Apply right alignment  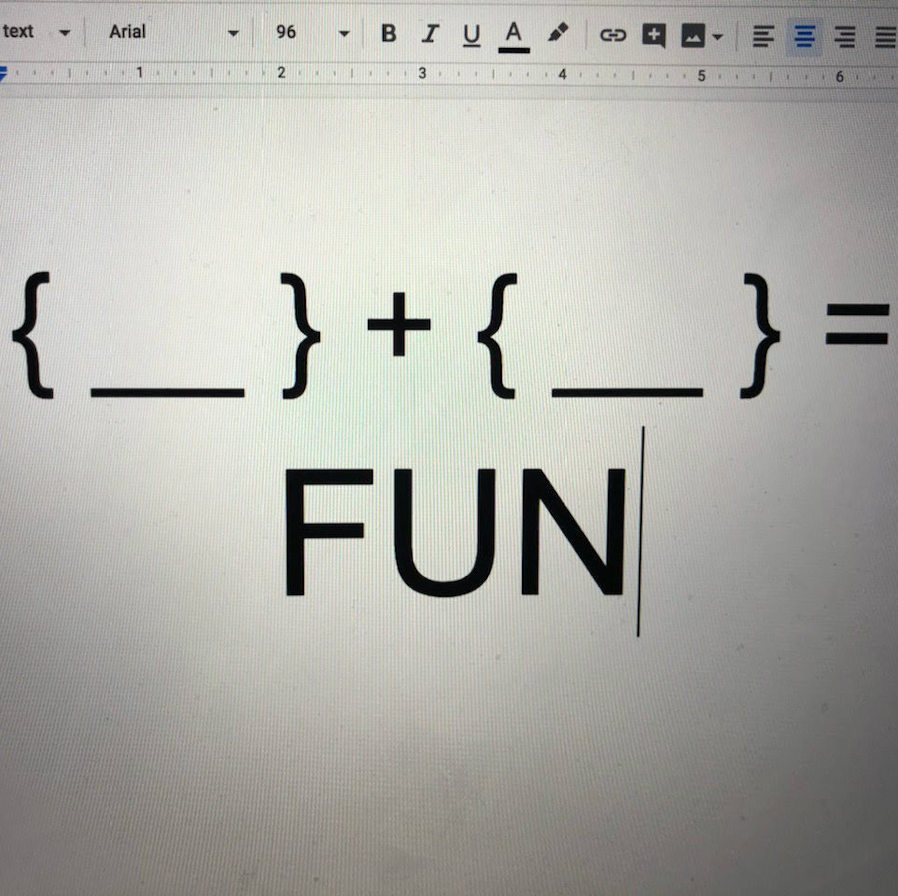click(845, 37)
